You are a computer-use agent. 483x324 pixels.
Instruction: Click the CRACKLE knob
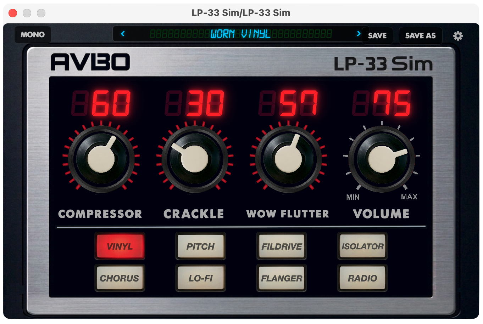pos(195,159)
